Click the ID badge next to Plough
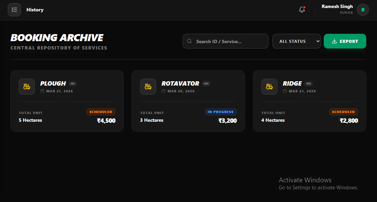 [73, 84]
